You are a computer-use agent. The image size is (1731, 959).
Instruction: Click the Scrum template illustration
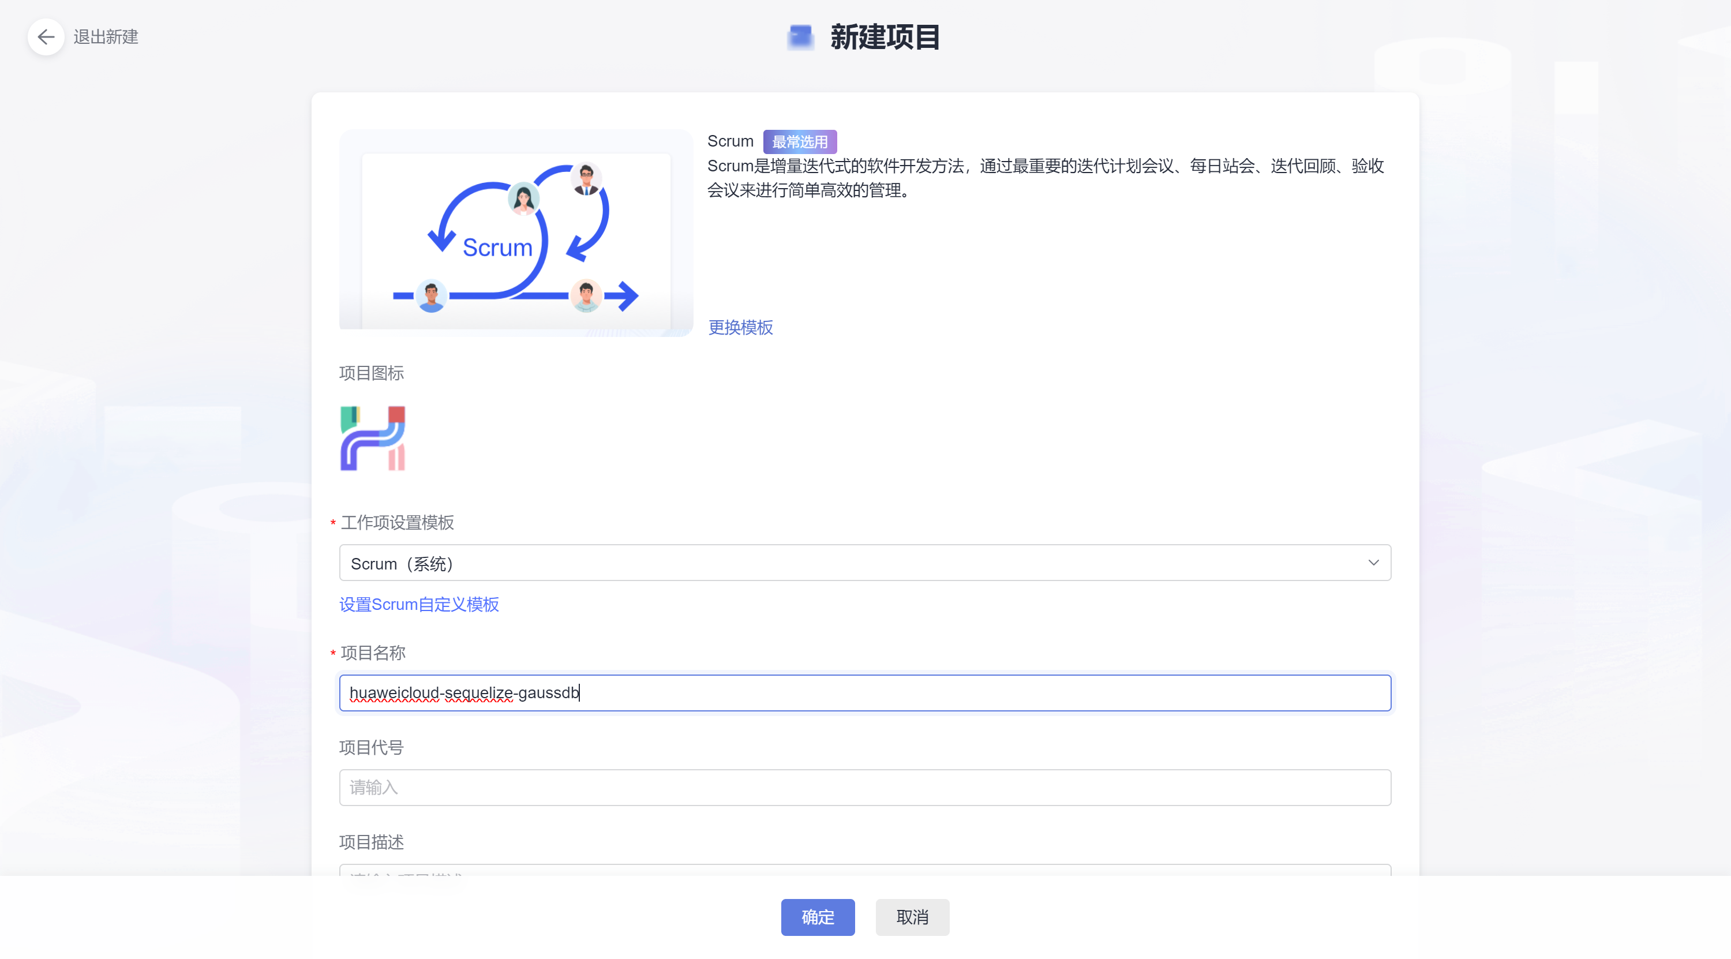pos(515,233)
